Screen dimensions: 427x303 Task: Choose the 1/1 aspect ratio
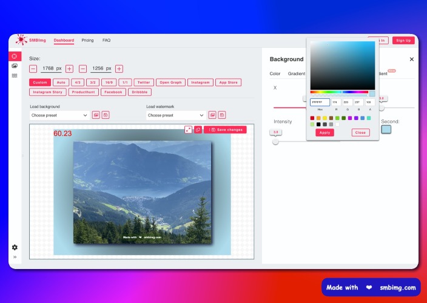[125, 82]
